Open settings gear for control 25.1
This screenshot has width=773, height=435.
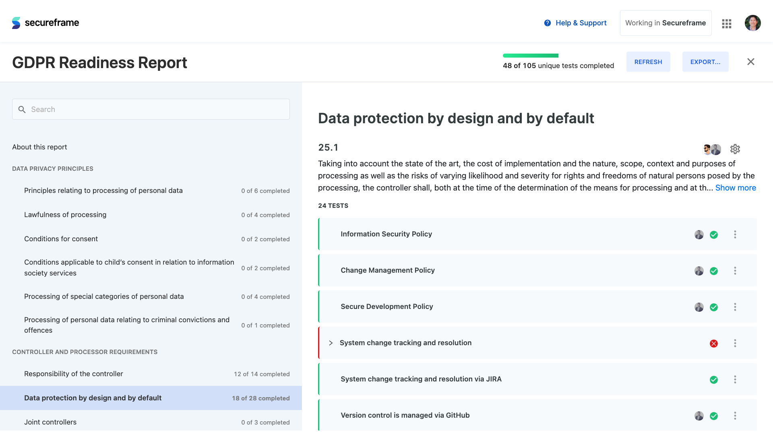point(735,149)
